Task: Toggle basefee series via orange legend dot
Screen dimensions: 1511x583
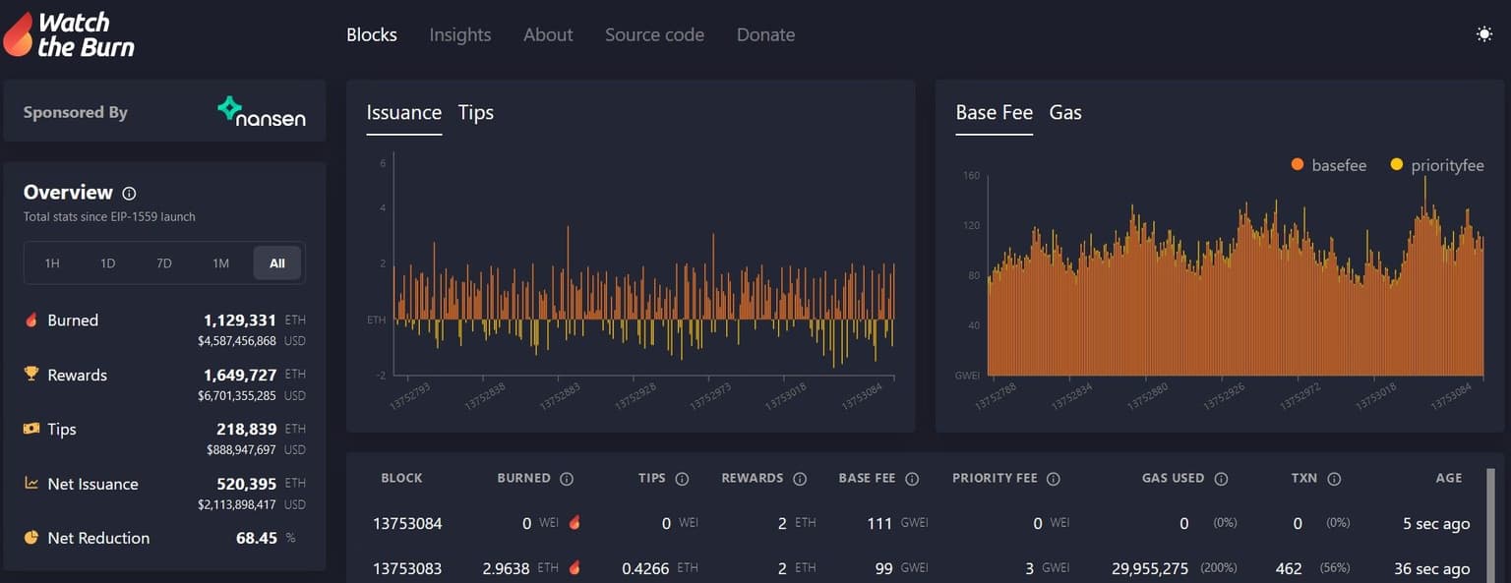Action: (1298, 165)
